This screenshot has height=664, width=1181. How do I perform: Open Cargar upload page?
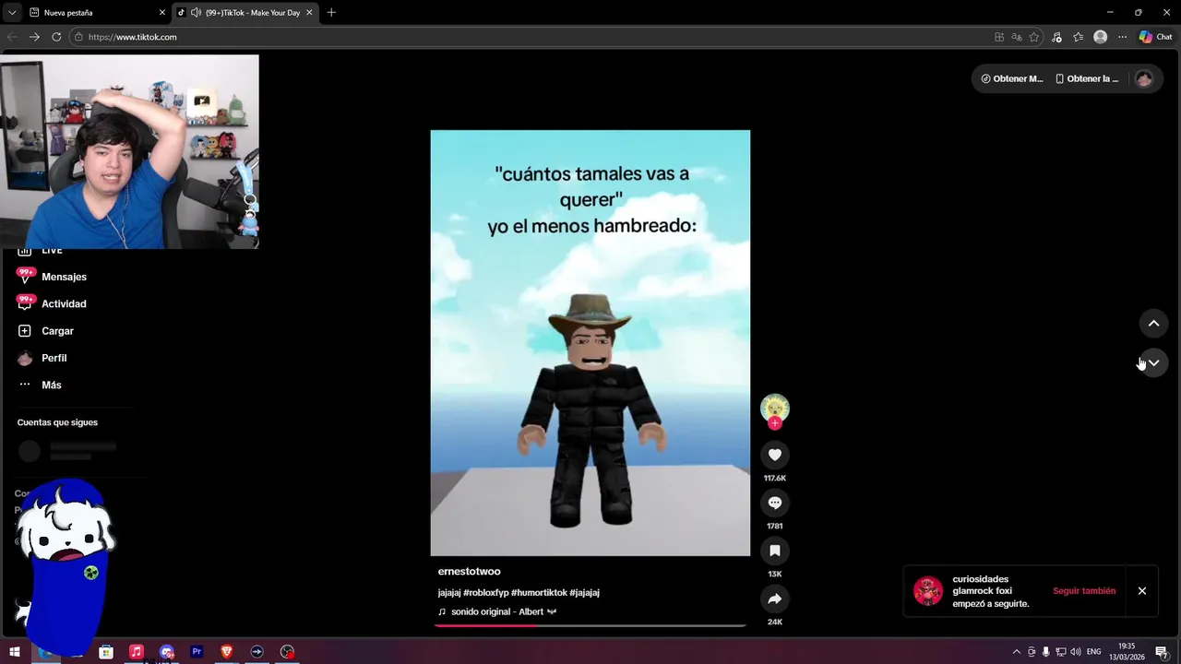click(57, 331)
